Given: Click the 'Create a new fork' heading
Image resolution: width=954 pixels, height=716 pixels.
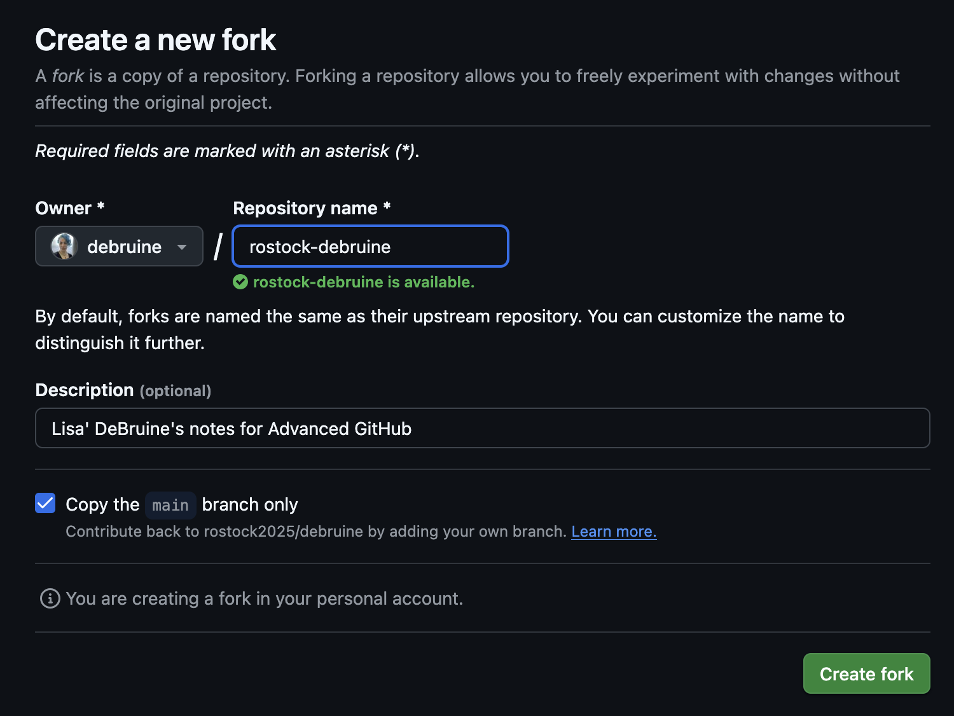Looking at the screenshot, I should pyautogui.click(x=155, y=39).
